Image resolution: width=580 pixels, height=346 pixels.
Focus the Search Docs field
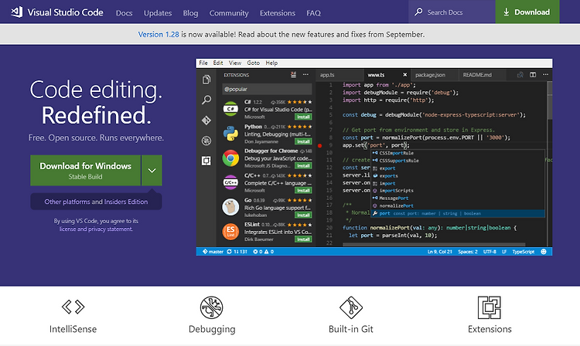tap(452, 12)
